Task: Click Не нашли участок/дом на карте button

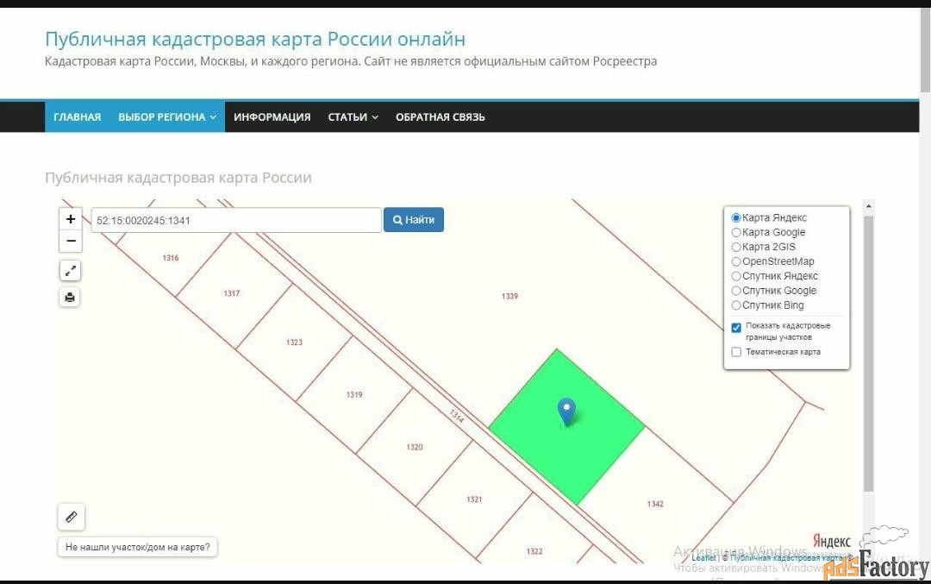Action: tap(138, 547)
